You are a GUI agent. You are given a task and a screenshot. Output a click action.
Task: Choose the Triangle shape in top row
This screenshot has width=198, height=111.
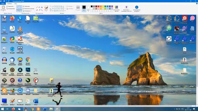click(x=63, y=6)
